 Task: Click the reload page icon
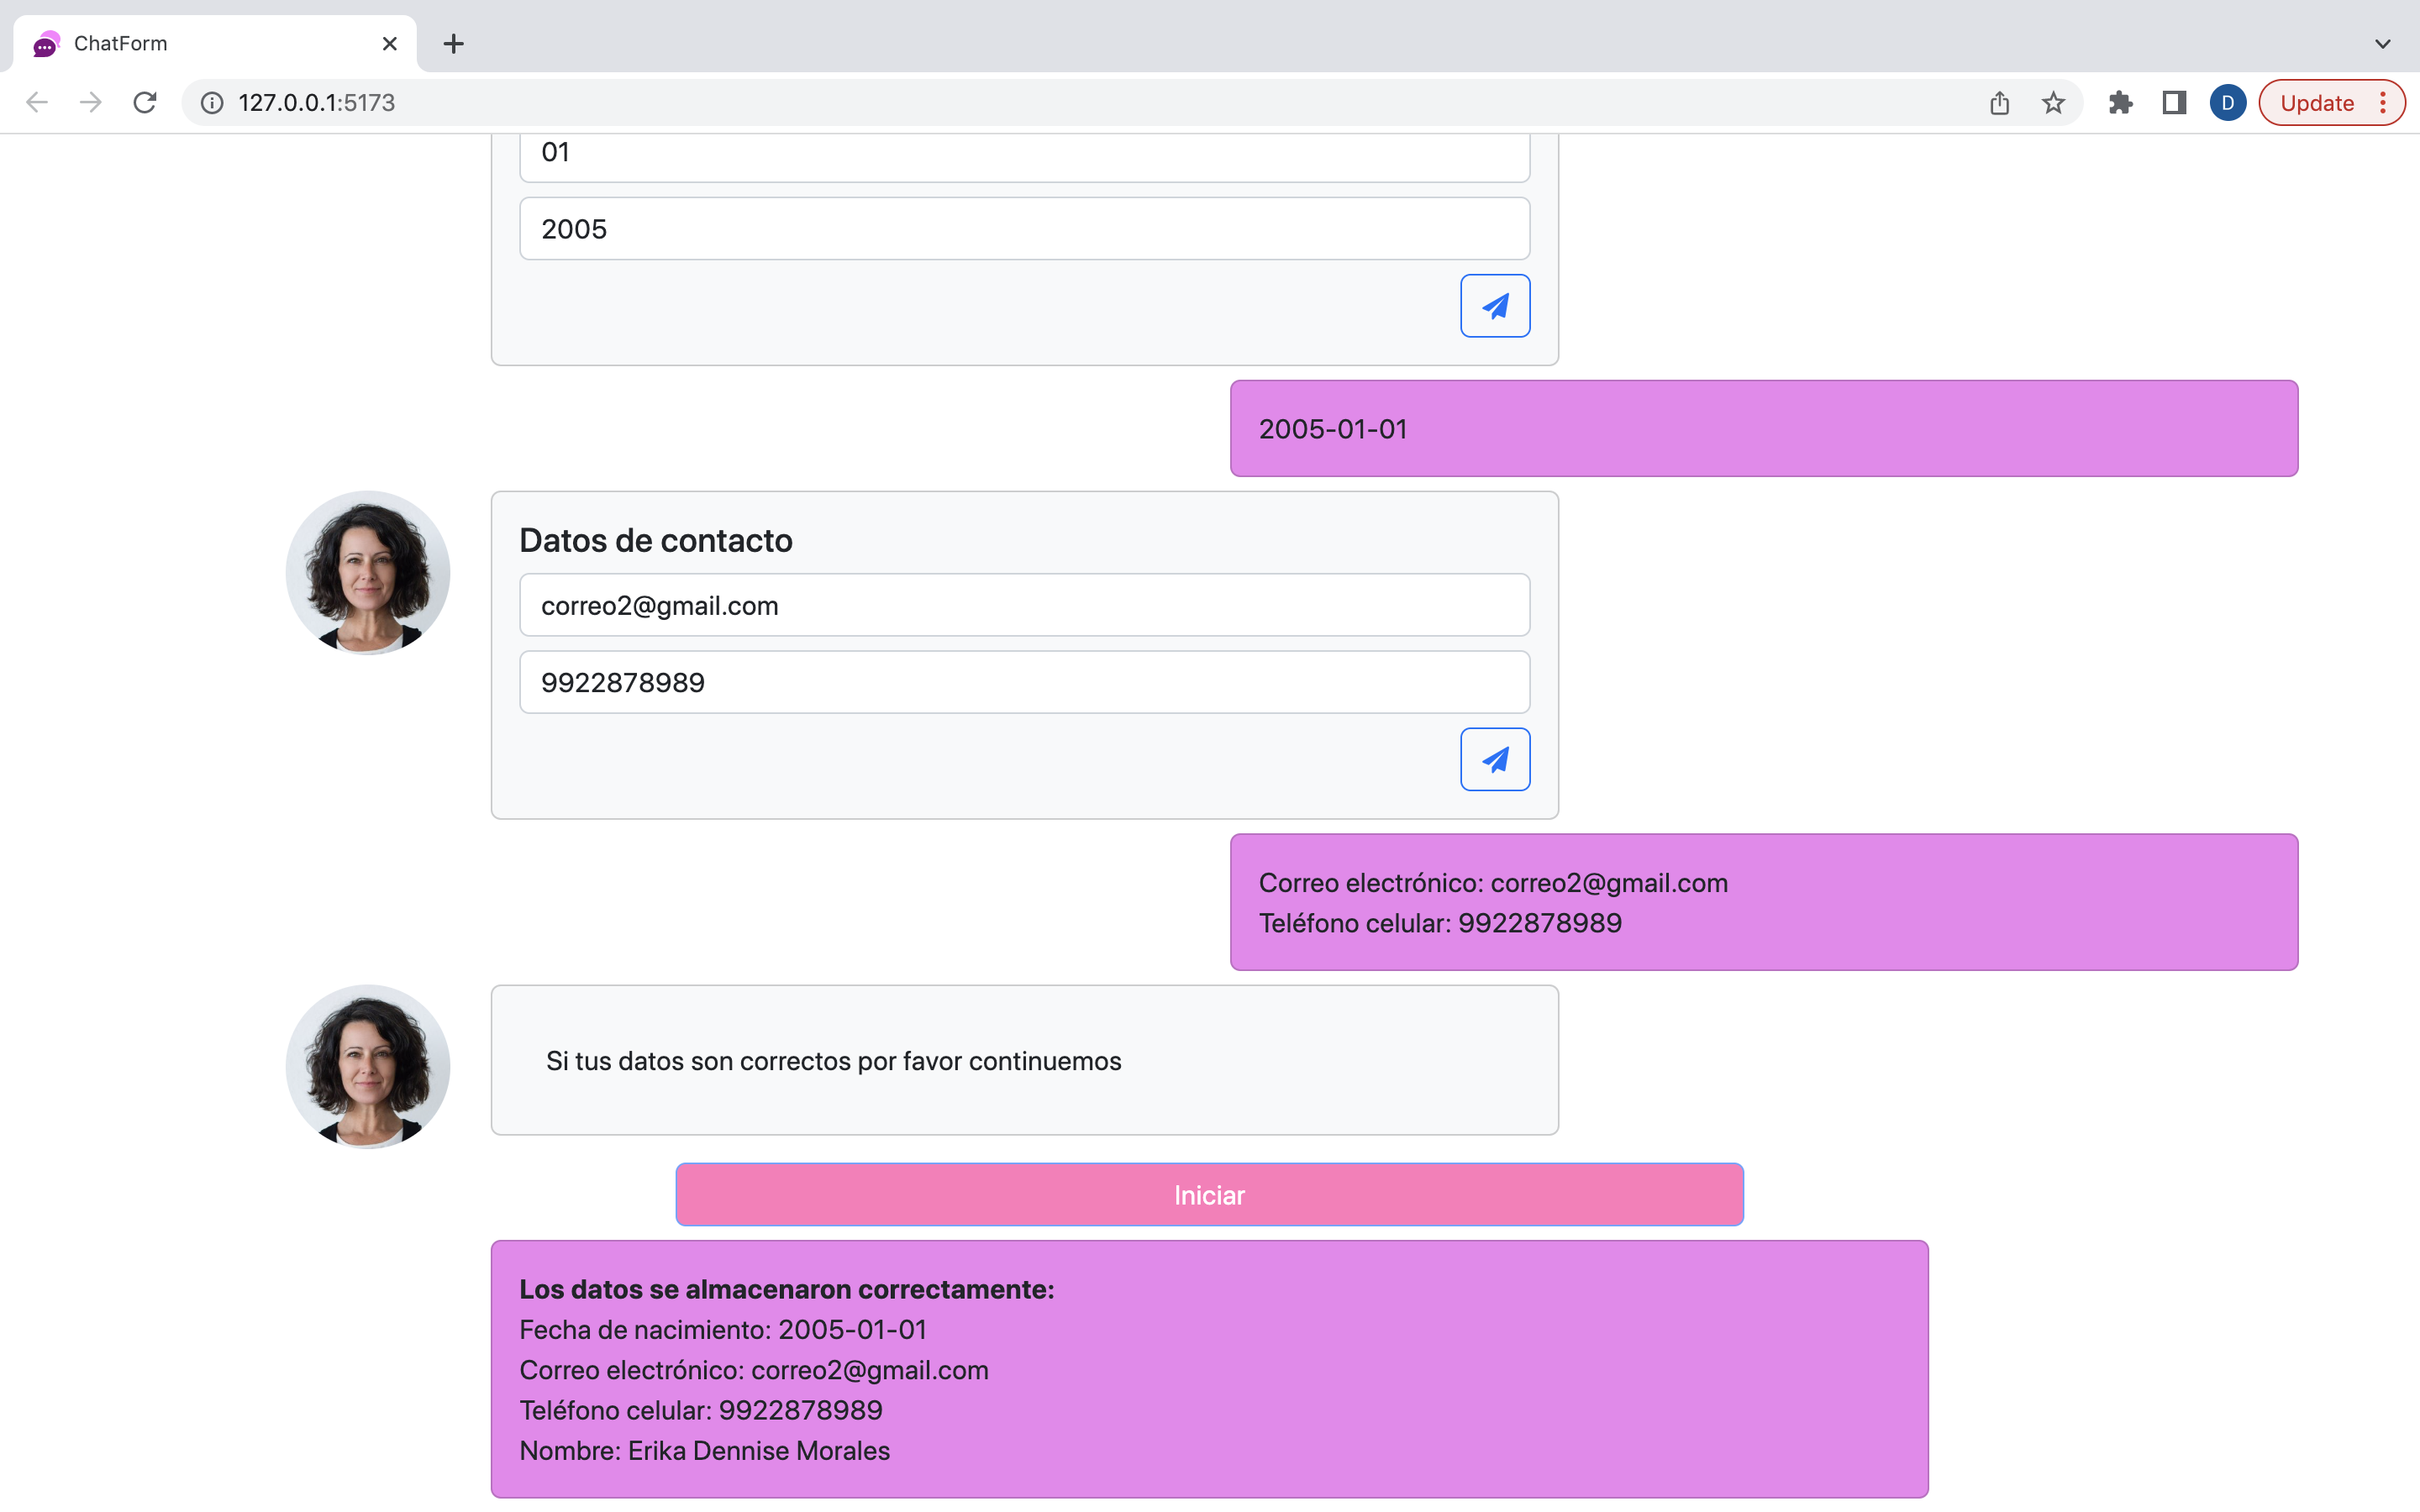point(145,102)
